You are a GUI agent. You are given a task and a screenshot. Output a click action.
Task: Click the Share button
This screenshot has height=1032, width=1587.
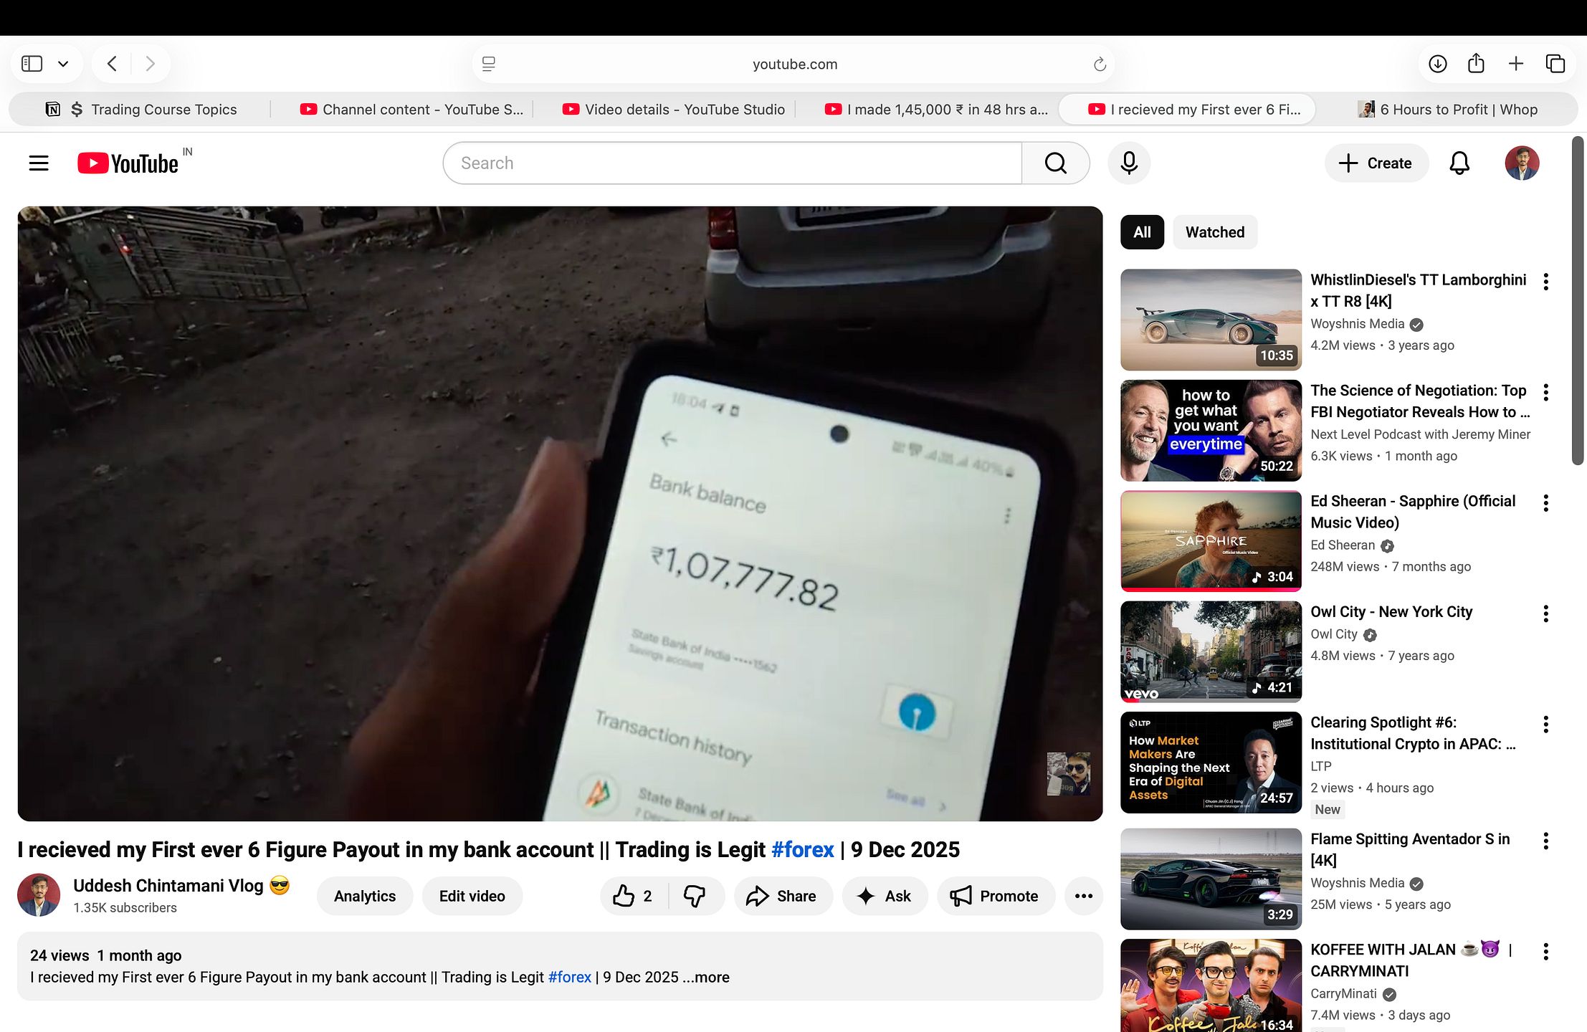[x=783, y=896]
